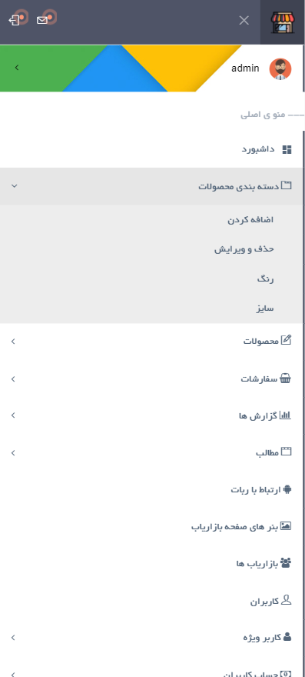305x677 pixels.
Task: Open the رنگ submenu link
Action: point(265,279)
